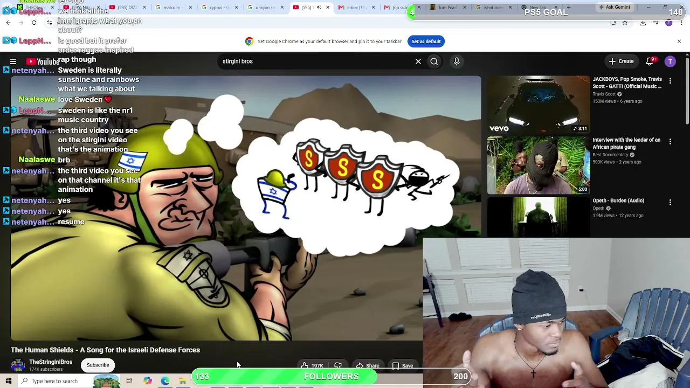This screenshot has width=690, height=388.
Task: Click the JACKBOYS GATTI video title
Action: 627,82
